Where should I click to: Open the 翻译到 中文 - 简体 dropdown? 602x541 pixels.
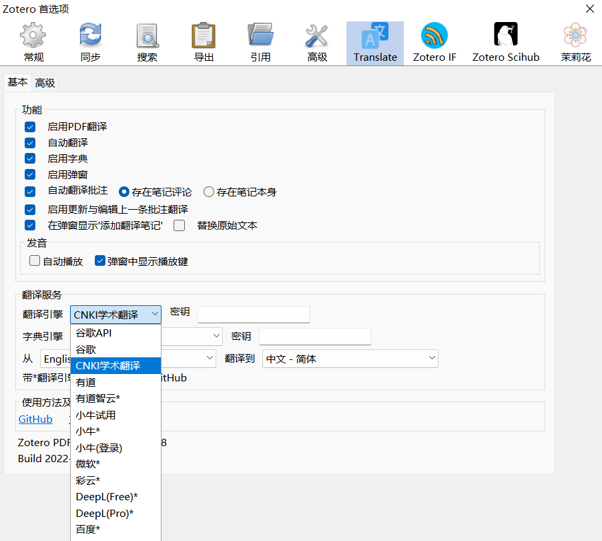(350, 359)
